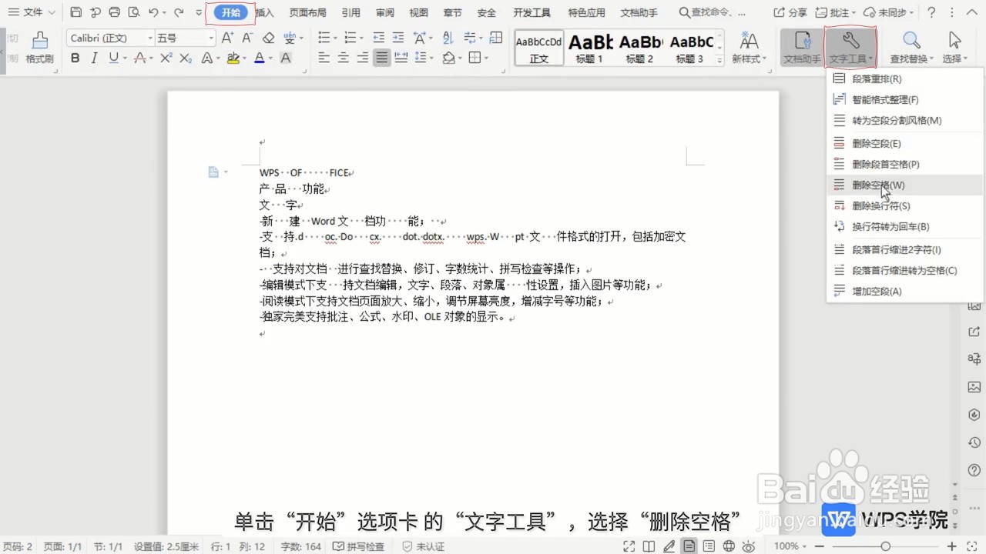Apply the Heading 2 (标题 2) style
Screen dimensions: 986x554
pos(639,48)
